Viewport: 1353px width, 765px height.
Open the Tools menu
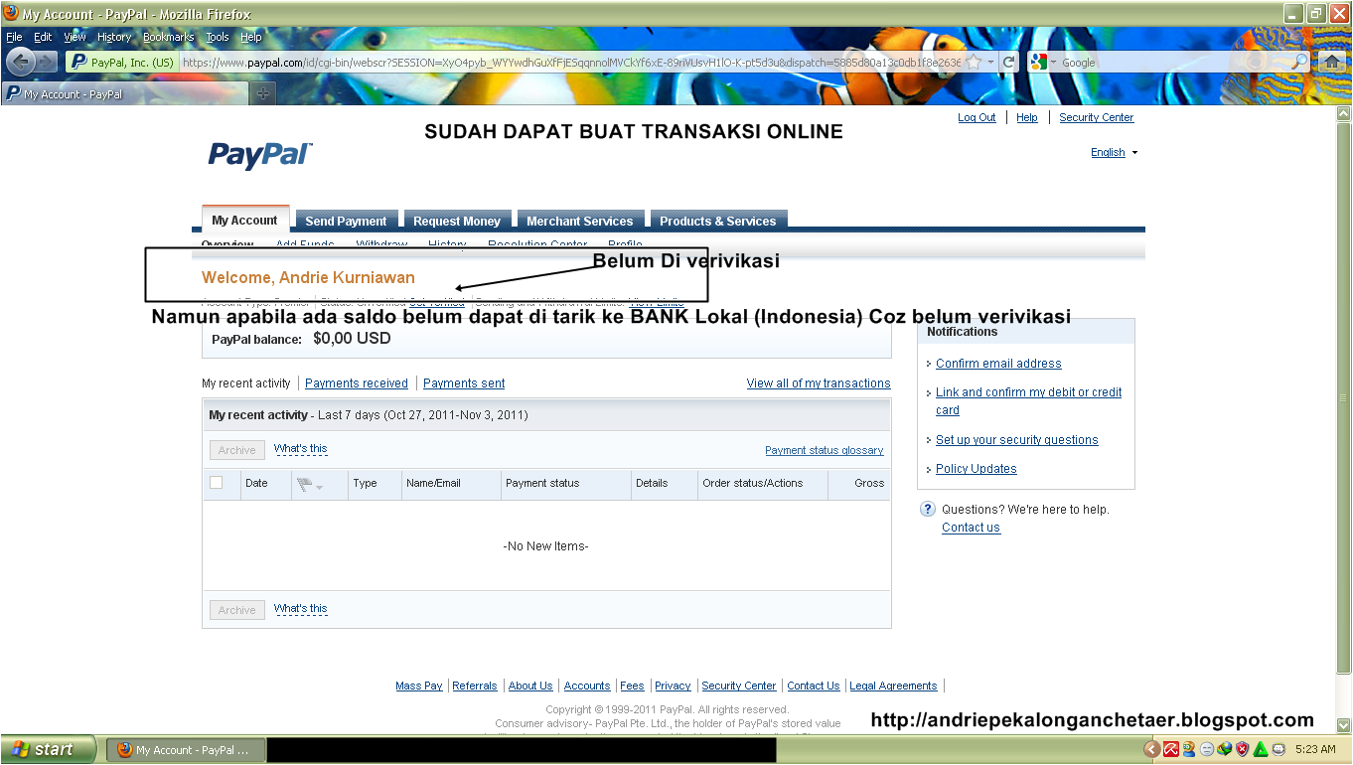(x=218, y=37)
